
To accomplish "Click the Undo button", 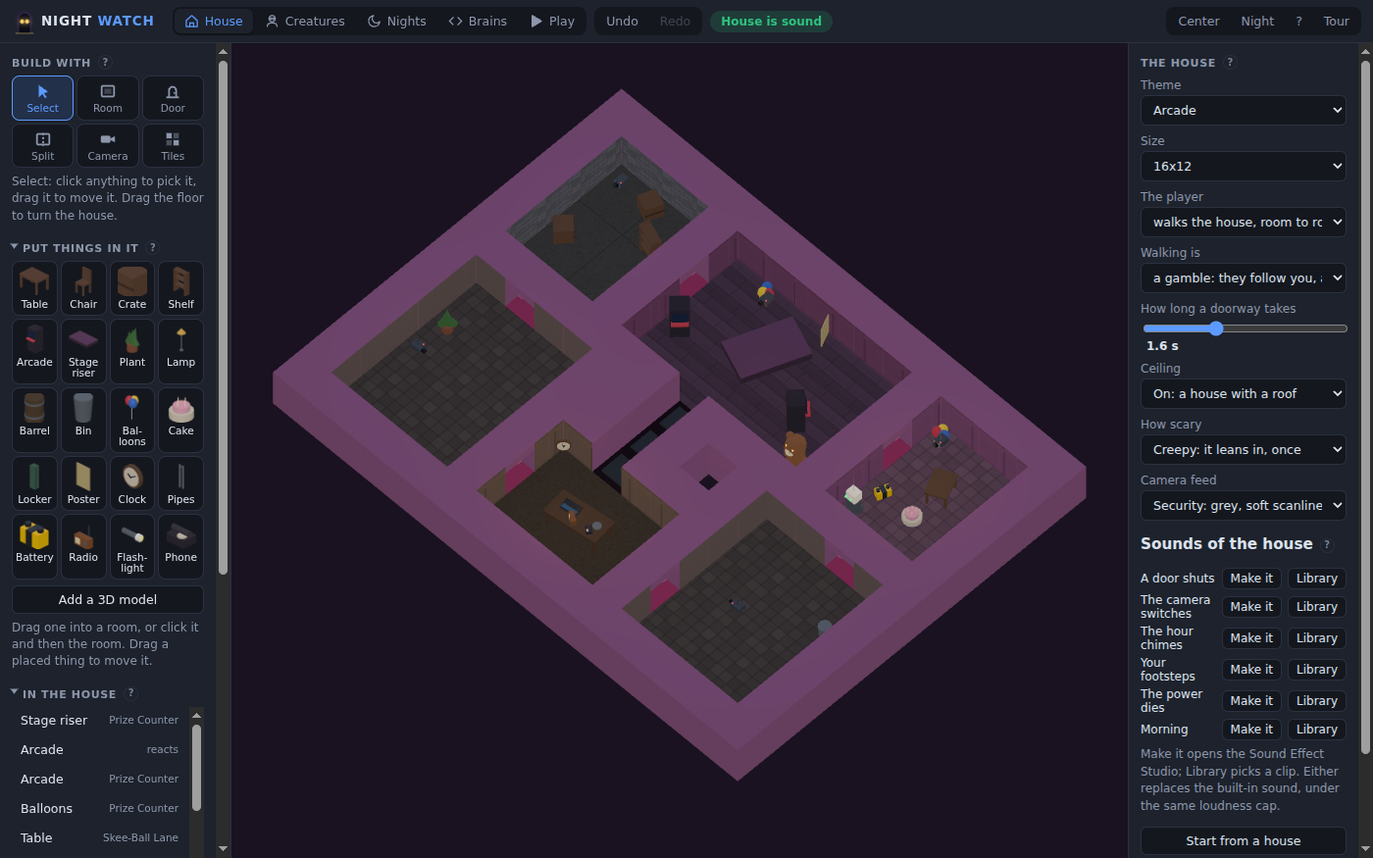I will tap(622, 22).
